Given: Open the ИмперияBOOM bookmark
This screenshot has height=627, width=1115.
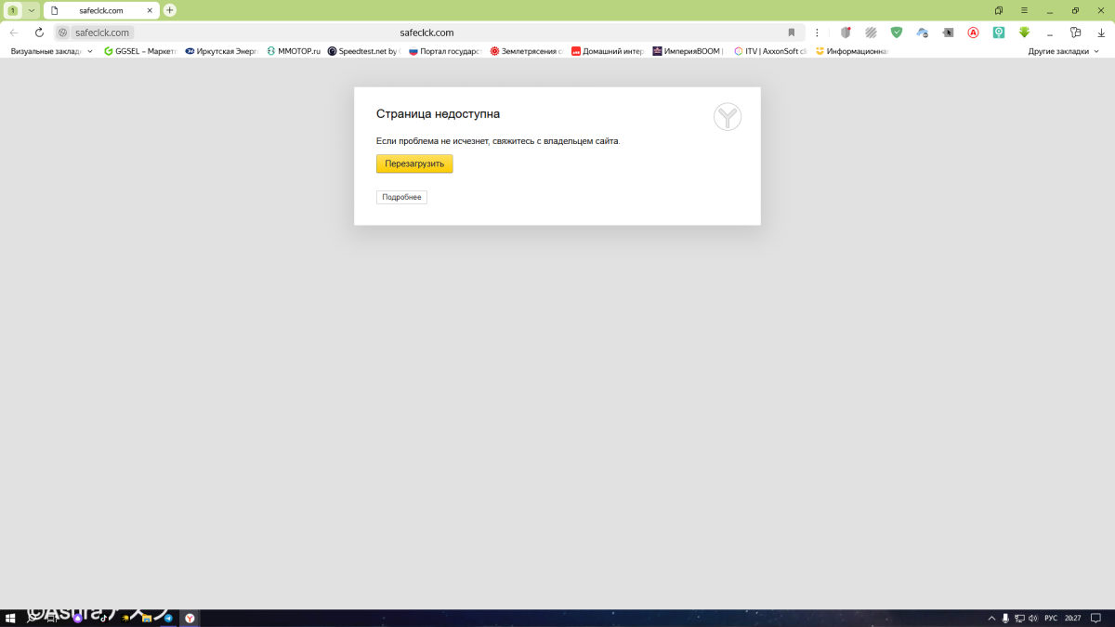Looking at the screenshot, I should [689, 51].
